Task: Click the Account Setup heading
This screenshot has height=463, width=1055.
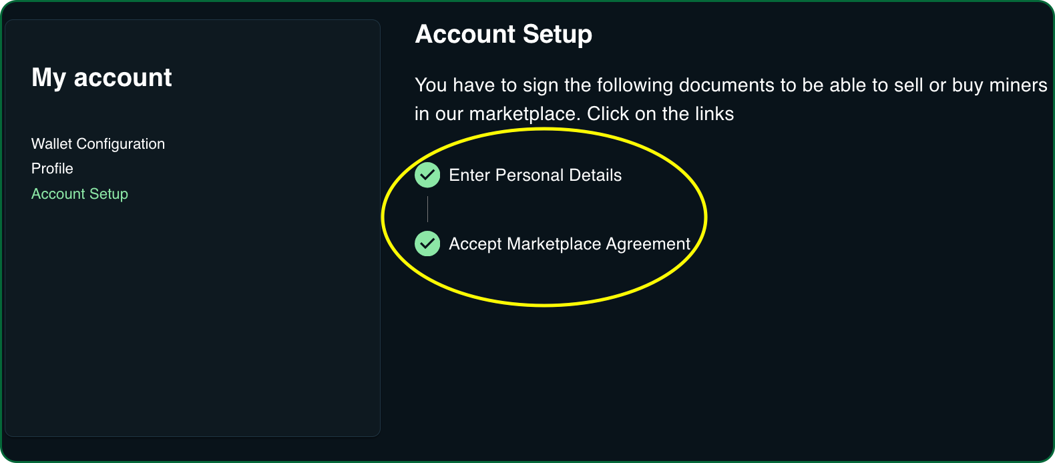Action: (x=503, y=33)
